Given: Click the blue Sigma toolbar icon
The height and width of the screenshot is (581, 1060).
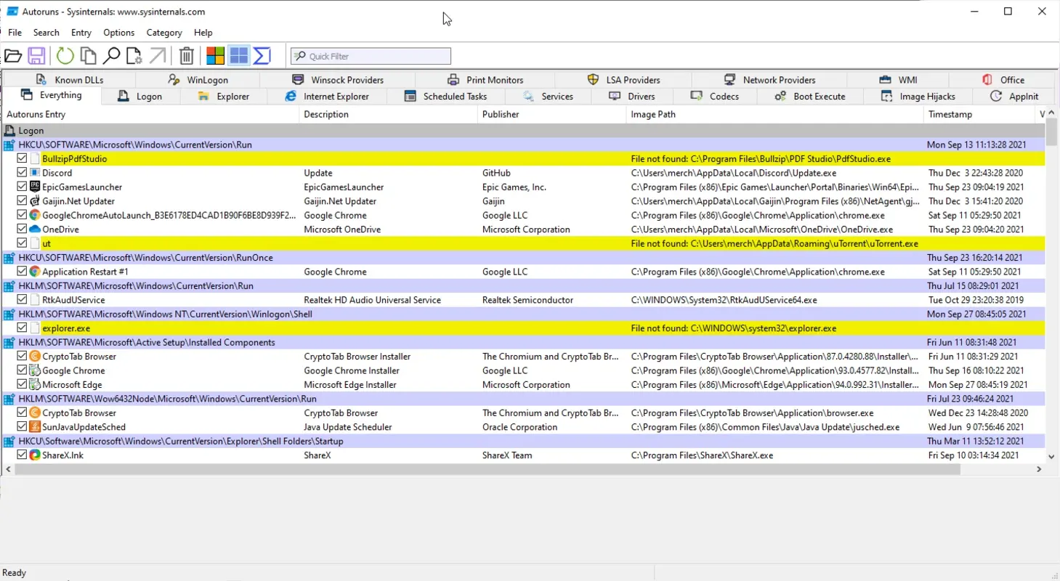Looking at the screenshot, I should (x=262, y=56).
